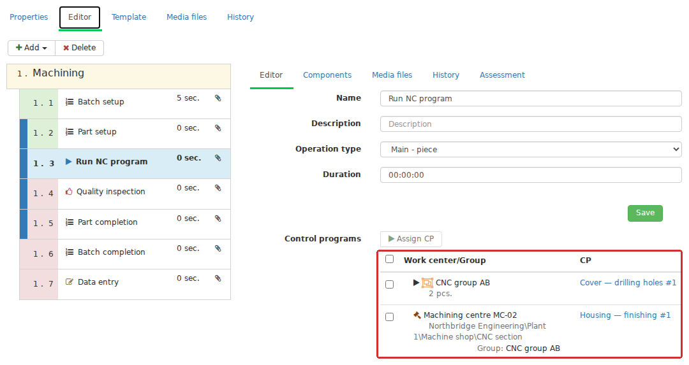Click the paperclip icon on Batch setup row

218,98
